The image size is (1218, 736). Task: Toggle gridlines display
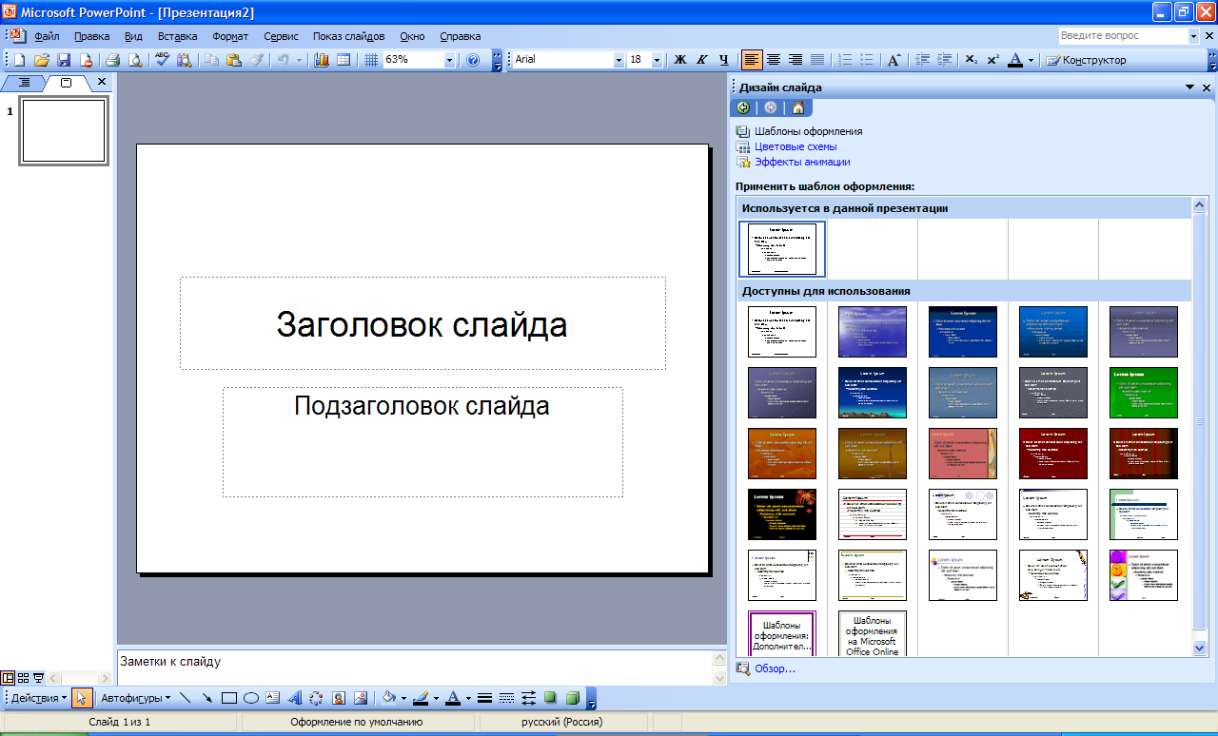click(370, 60)
